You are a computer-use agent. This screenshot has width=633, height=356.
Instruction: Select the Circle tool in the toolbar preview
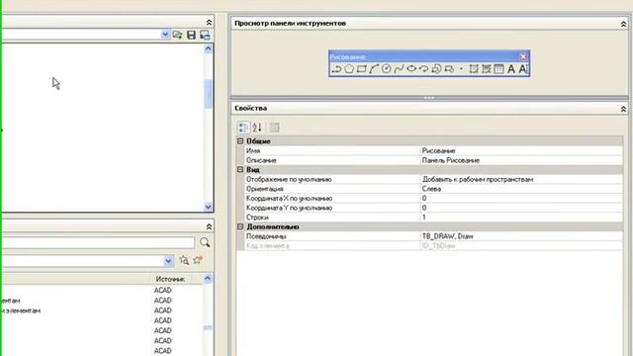(x=387, y=69)
